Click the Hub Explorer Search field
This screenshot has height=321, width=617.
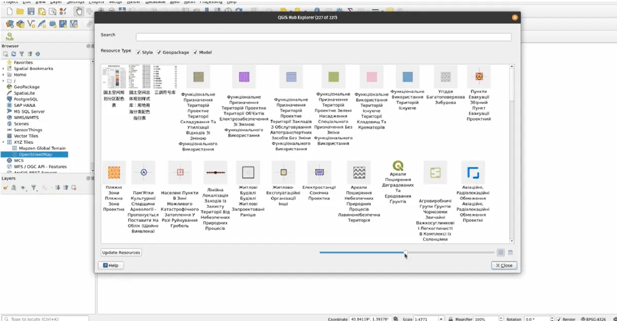click(x=323, y=37)
